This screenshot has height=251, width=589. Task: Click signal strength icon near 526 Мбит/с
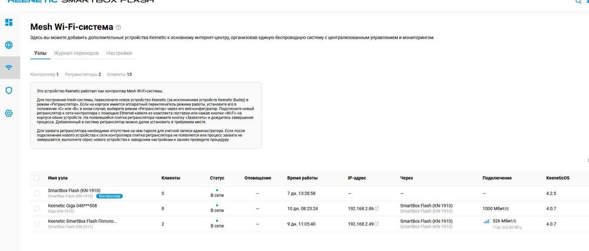pos(487,222)
